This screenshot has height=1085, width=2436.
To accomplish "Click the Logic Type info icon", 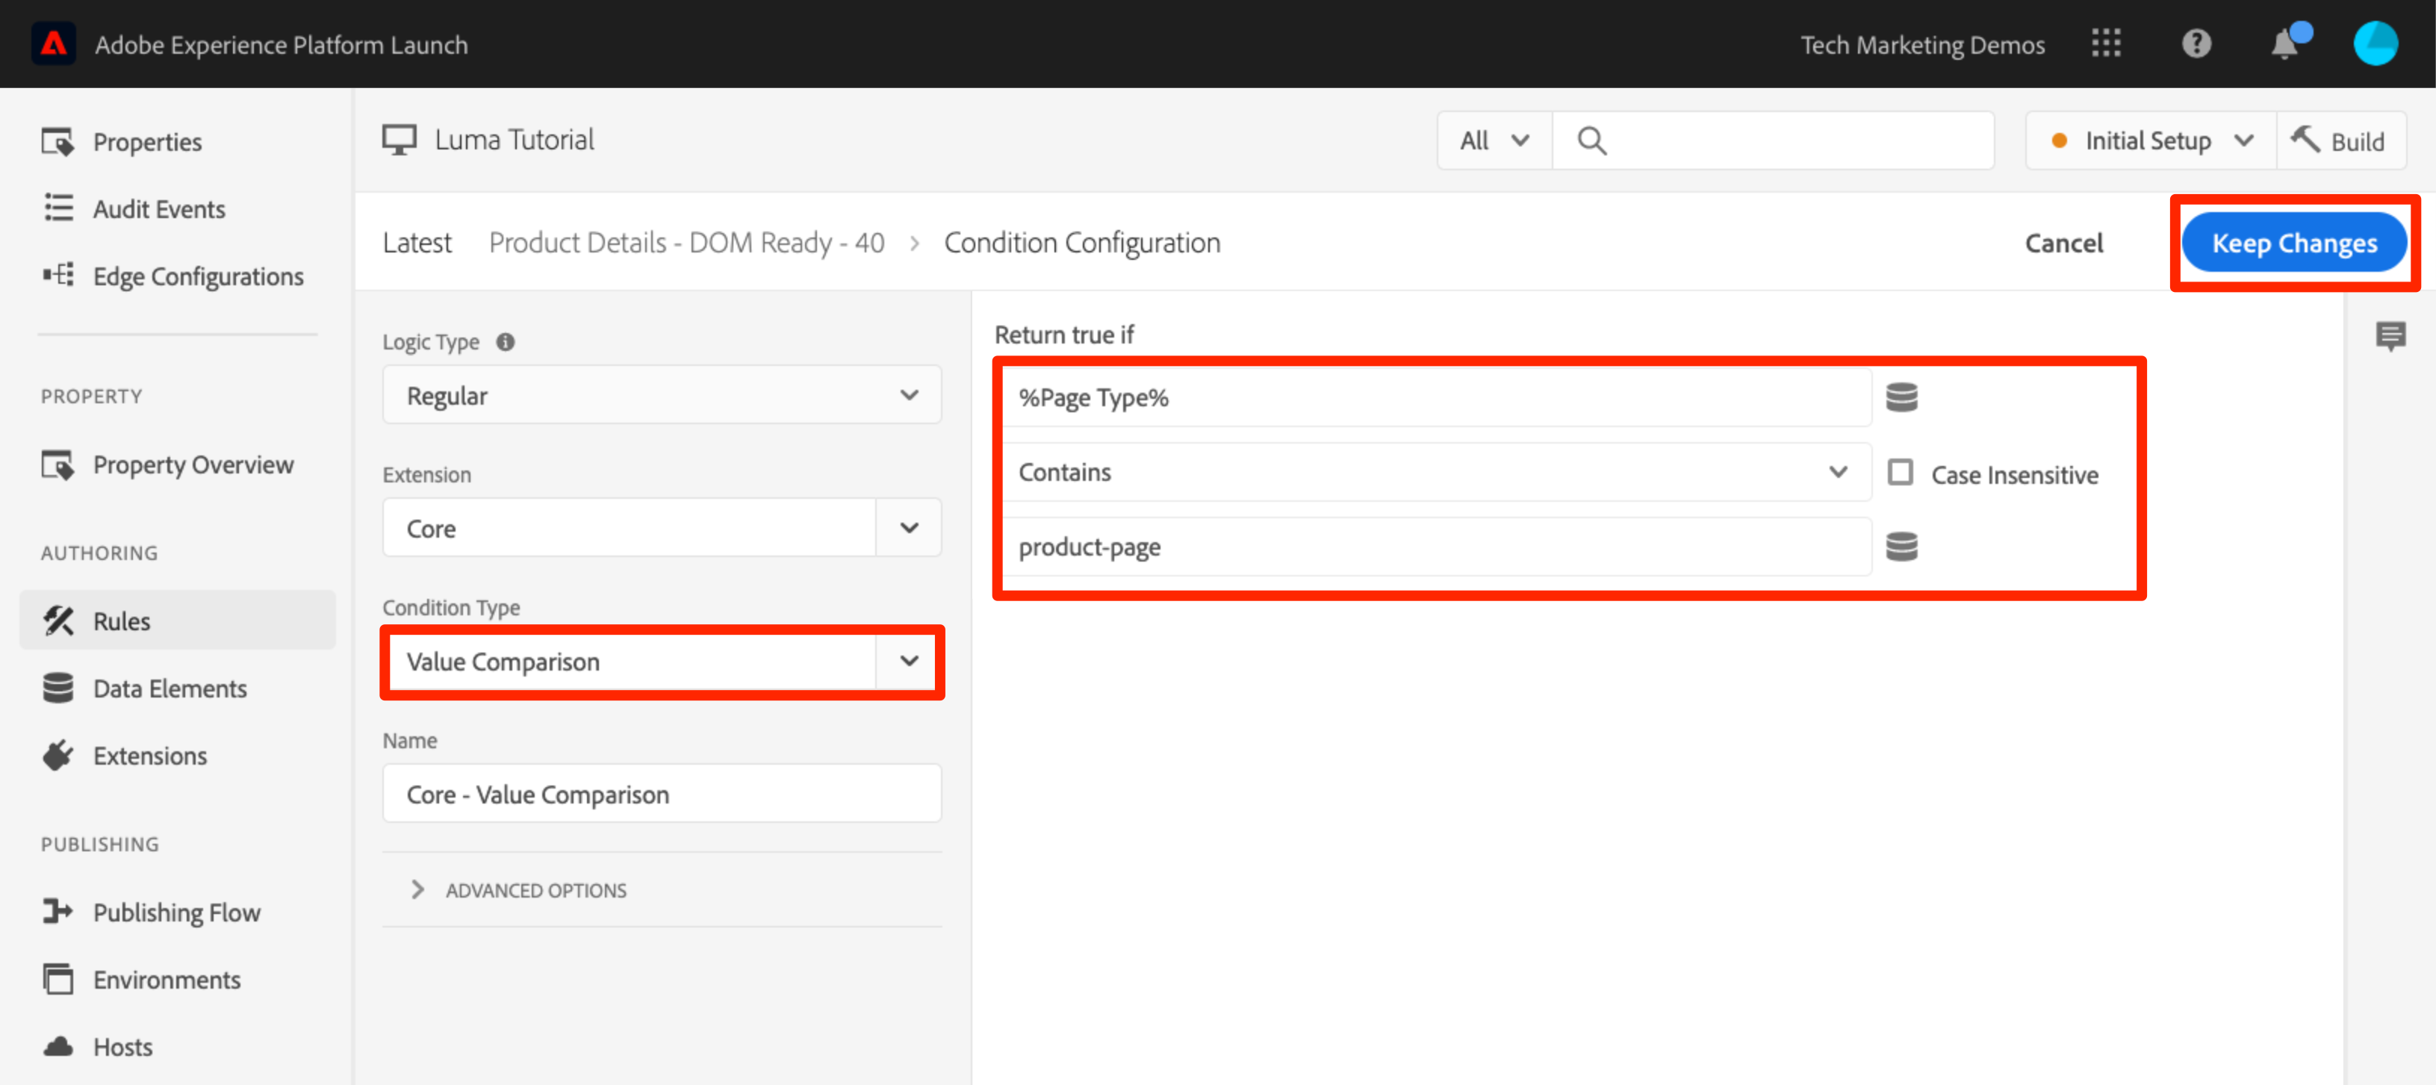I will click(x=506, y=343).
